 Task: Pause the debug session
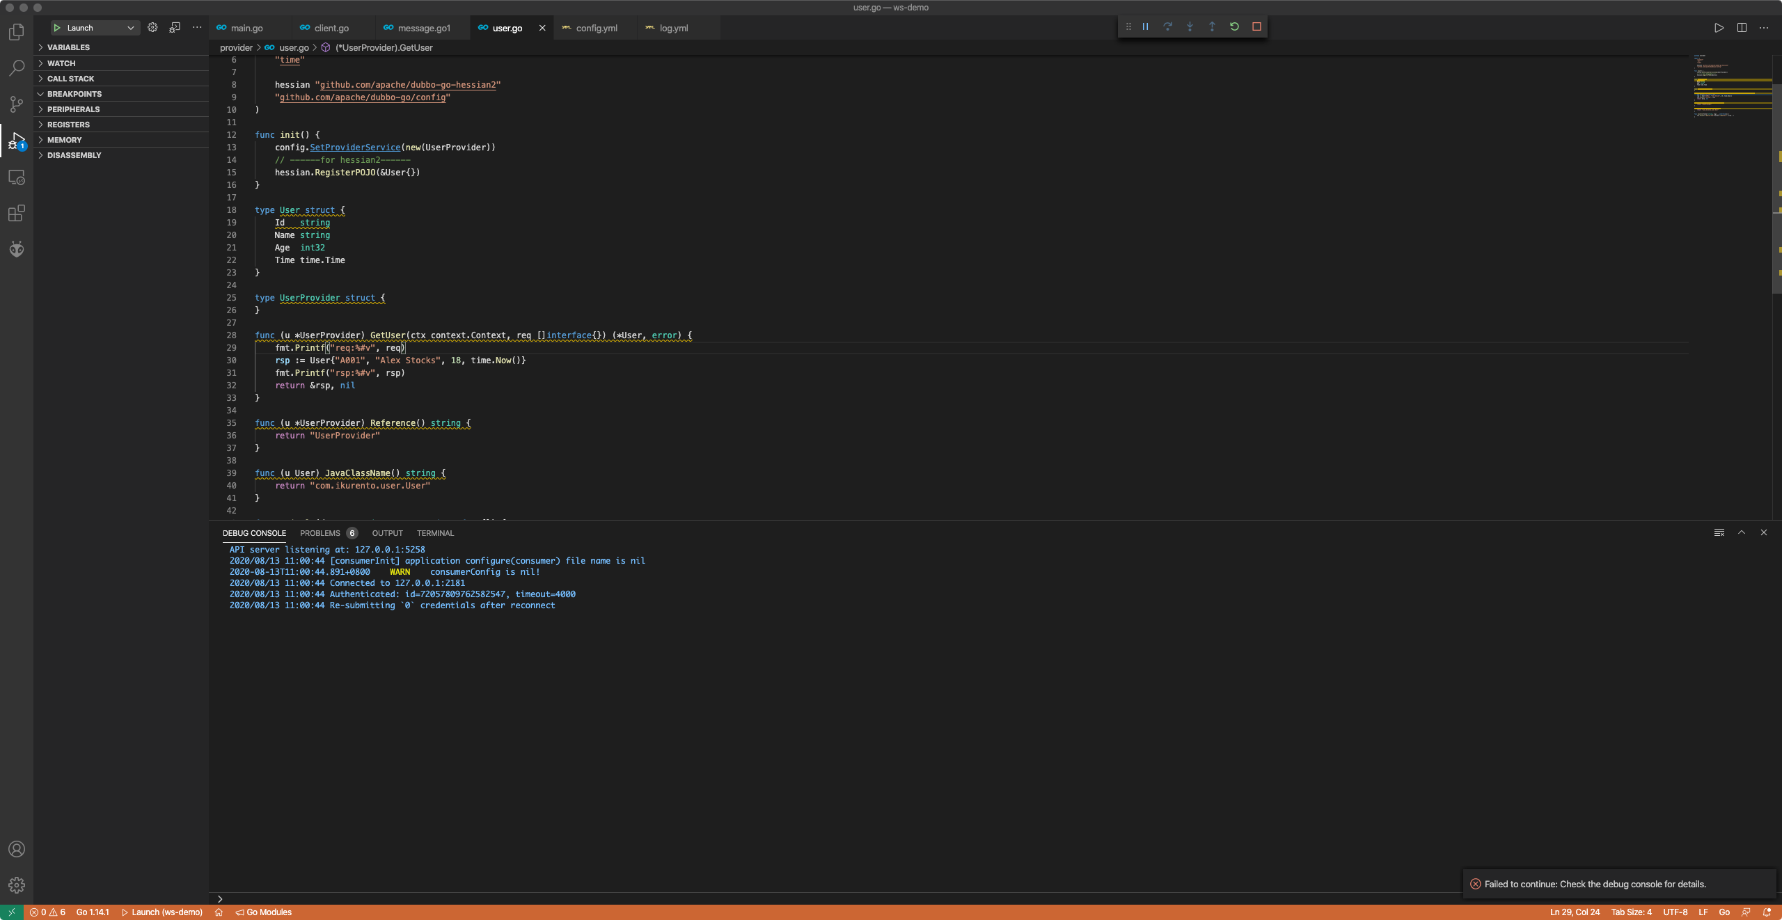(x=1145, y=26)
